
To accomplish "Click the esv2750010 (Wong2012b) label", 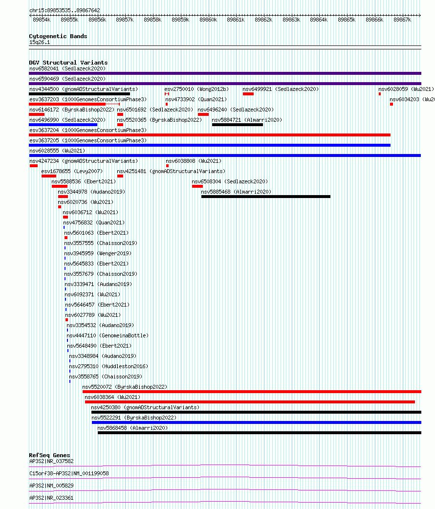I will pyautogui.click(x=196, y=89).
